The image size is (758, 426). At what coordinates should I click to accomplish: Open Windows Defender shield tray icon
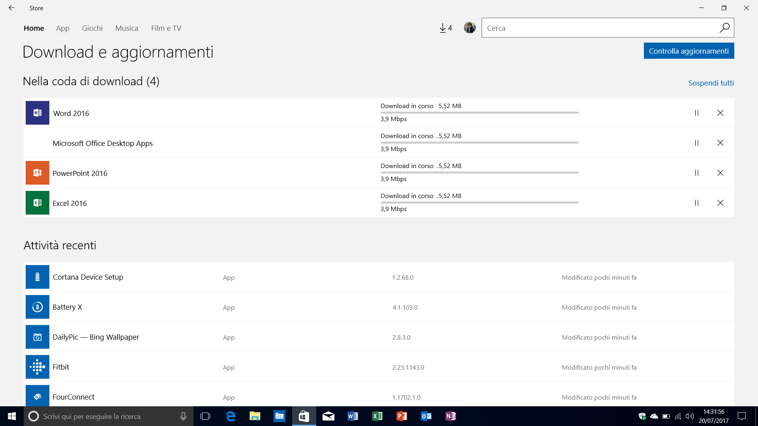pos(642,416)
